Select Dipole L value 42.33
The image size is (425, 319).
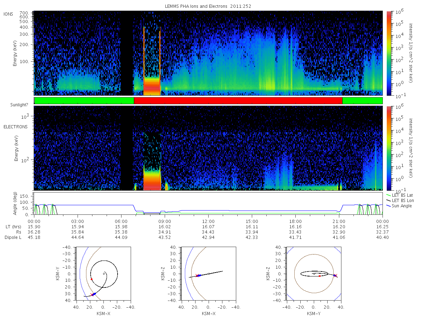click(252, 237)
